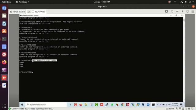196x110 pixels.
Task: Click the remote taskbar clock 10:58 PM
Action: pos(175,105)
